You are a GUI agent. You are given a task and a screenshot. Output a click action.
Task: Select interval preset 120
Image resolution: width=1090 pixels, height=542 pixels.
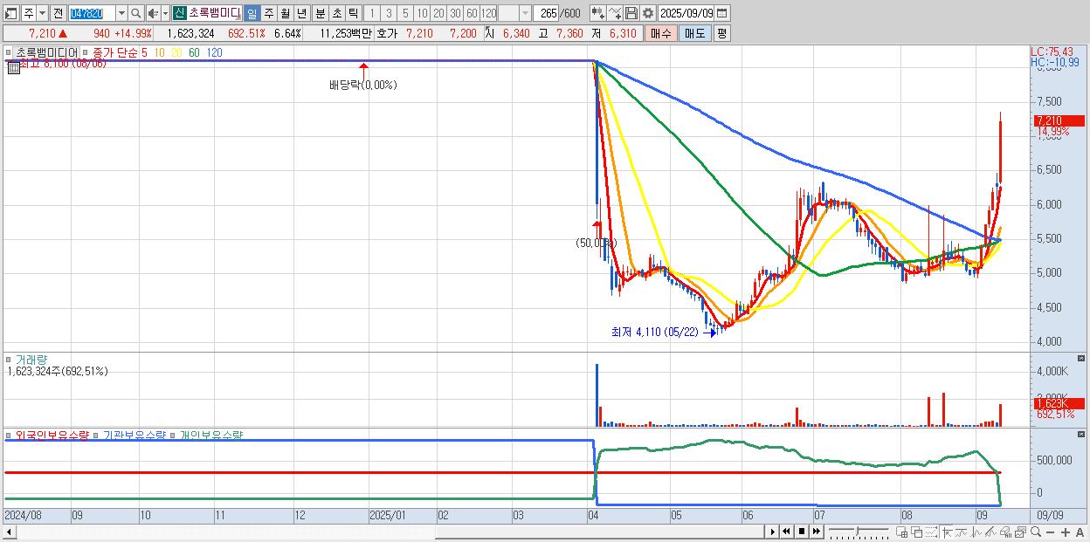489,13
